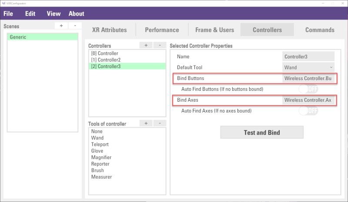Minimize the VXRConfigurator window
The height and width of the screenshot is (202, 348).
[x=323, y=3]
